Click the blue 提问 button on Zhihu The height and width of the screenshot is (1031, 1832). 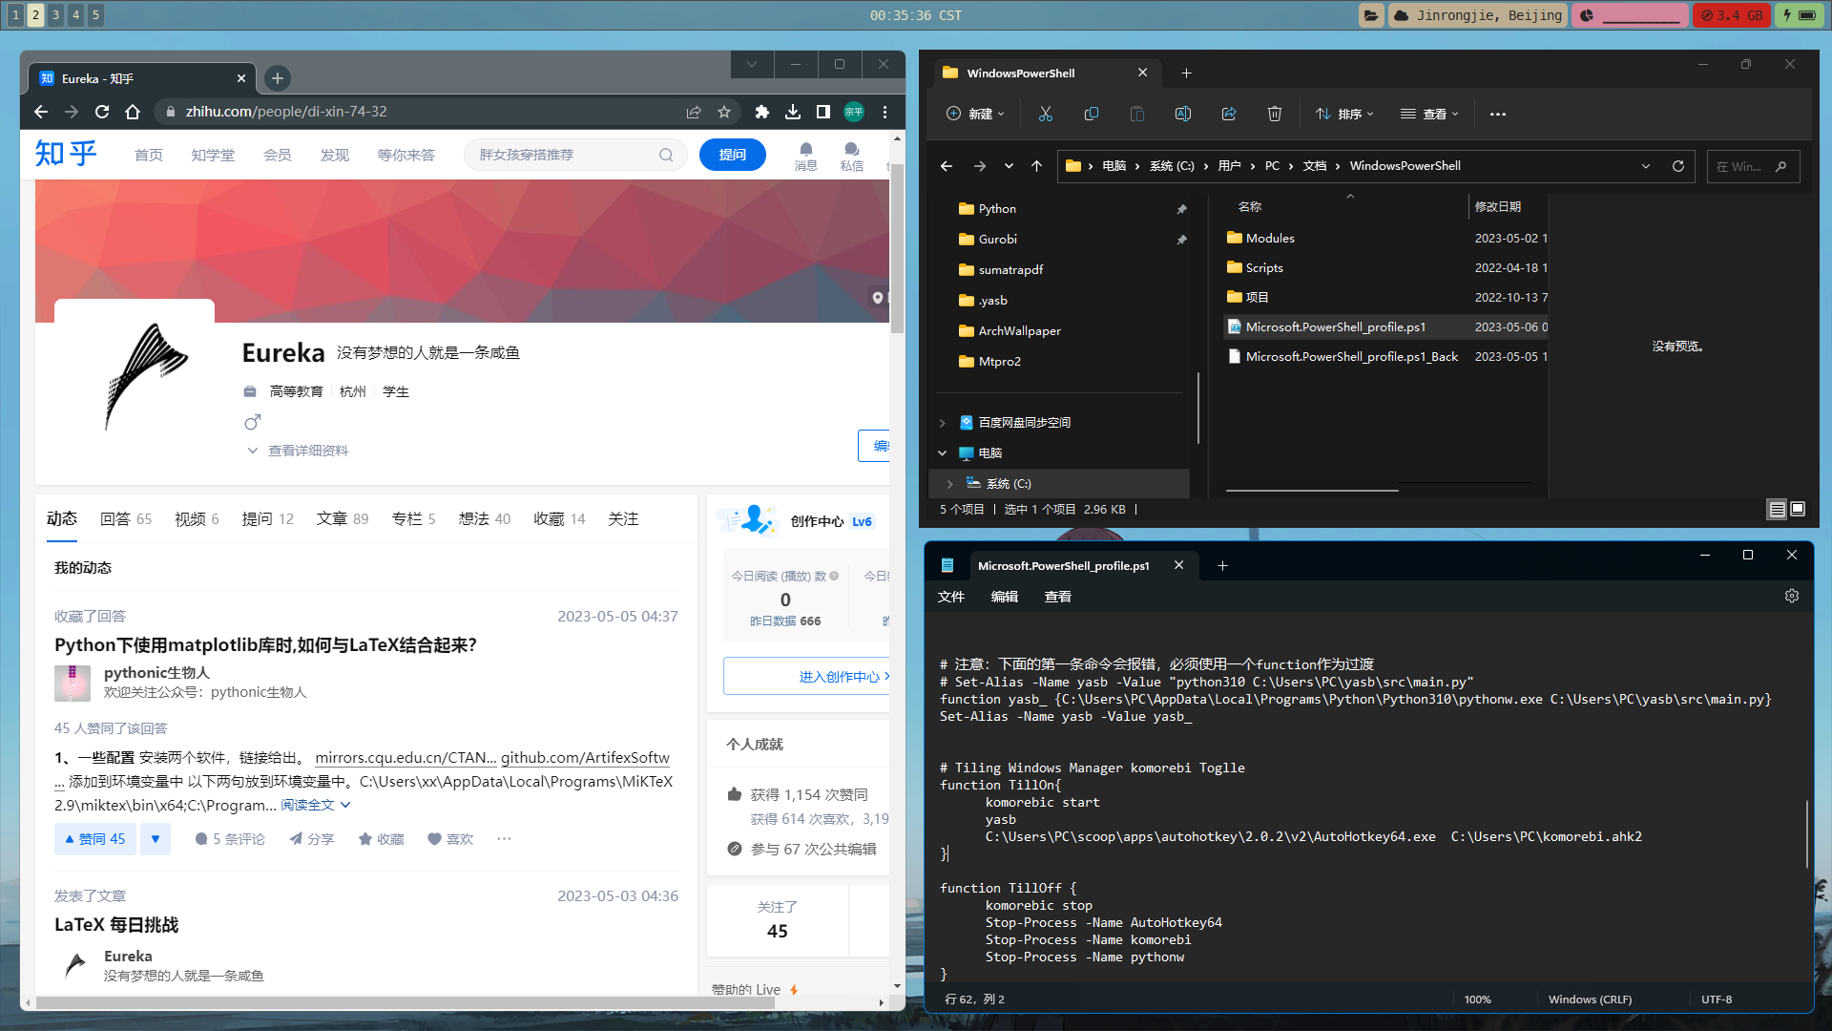click(x=733, y=154)
